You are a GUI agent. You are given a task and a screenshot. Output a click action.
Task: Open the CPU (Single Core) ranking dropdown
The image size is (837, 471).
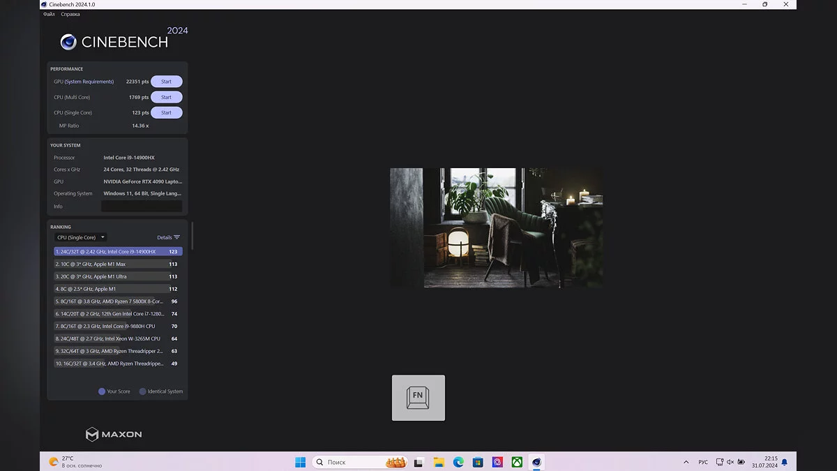tap(80, 237)
